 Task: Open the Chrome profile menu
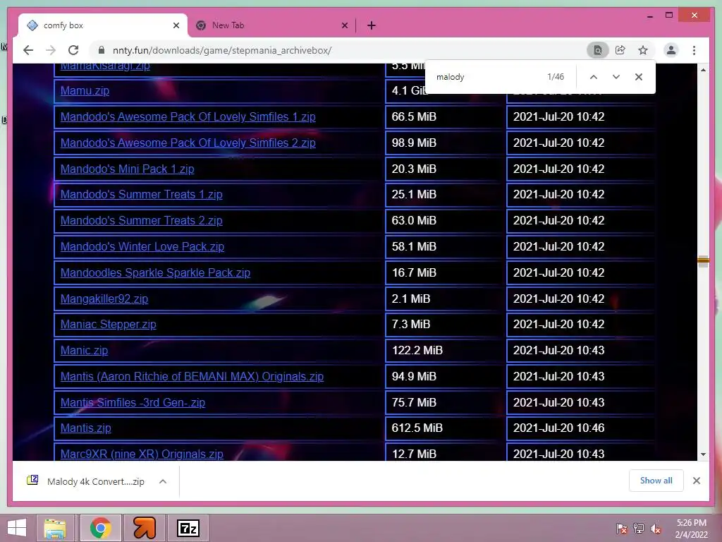tap(671, 50)
